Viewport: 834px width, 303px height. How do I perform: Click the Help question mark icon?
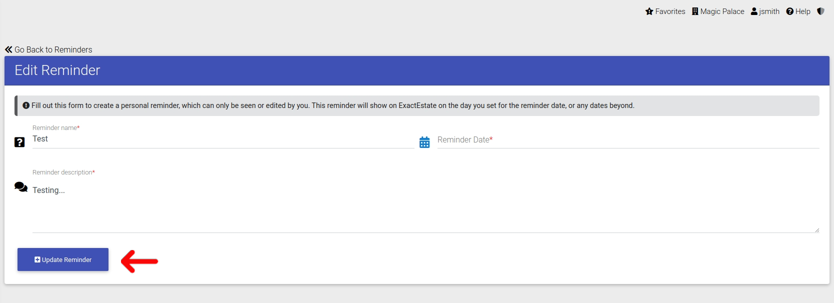[790, 11]
